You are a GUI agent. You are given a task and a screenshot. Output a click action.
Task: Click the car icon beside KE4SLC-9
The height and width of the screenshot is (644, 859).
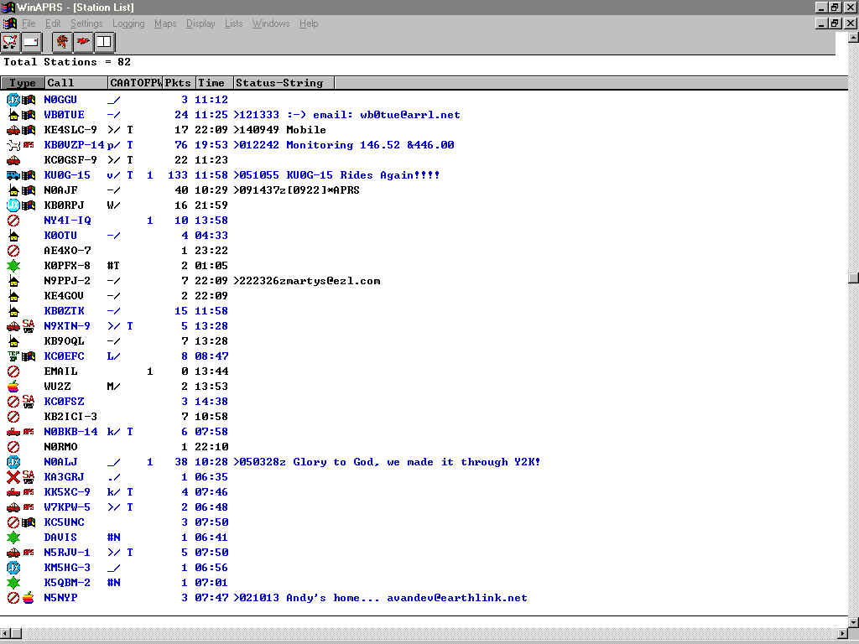click(x=13, y=130)
